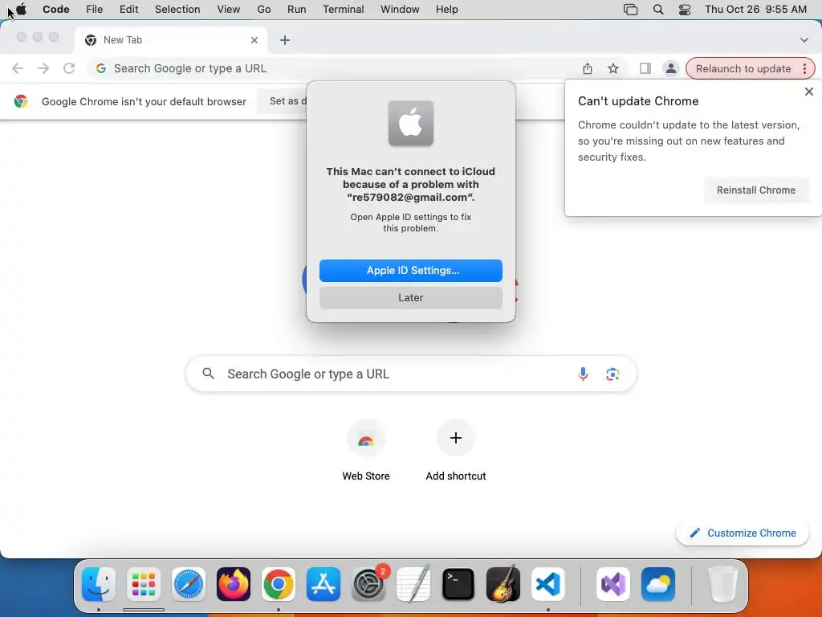The width and height of the screenshot is (822, 617).
Task: Click the Add shortcut tile
Action: coord(456,450)
